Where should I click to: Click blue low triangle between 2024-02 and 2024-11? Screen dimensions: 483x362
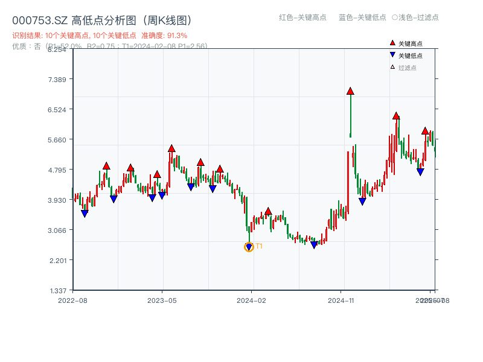point(314,245)
